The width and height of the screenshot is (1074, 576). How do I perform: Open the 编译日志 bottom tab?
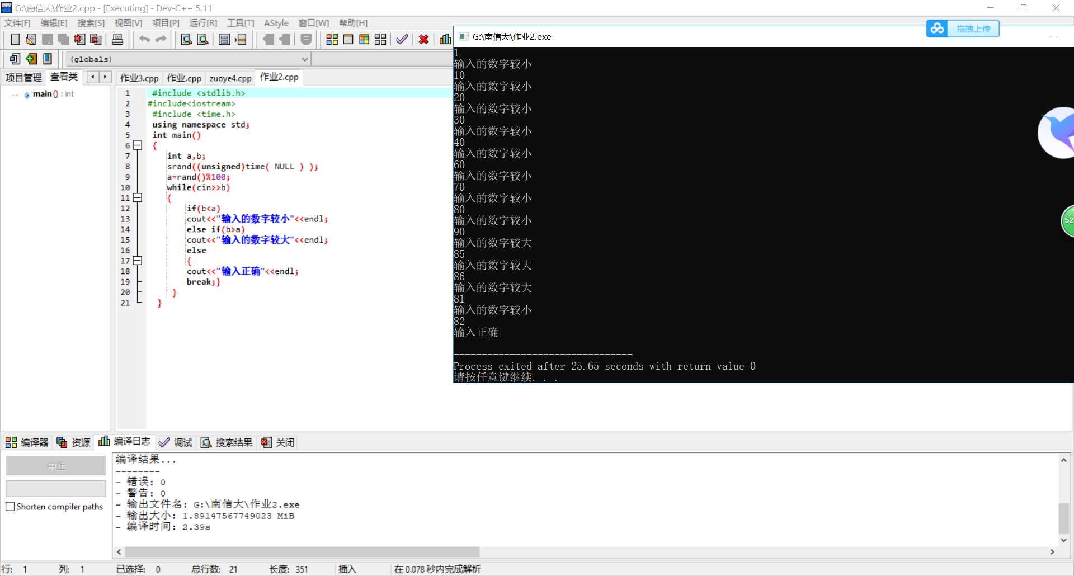pos(125,442)
